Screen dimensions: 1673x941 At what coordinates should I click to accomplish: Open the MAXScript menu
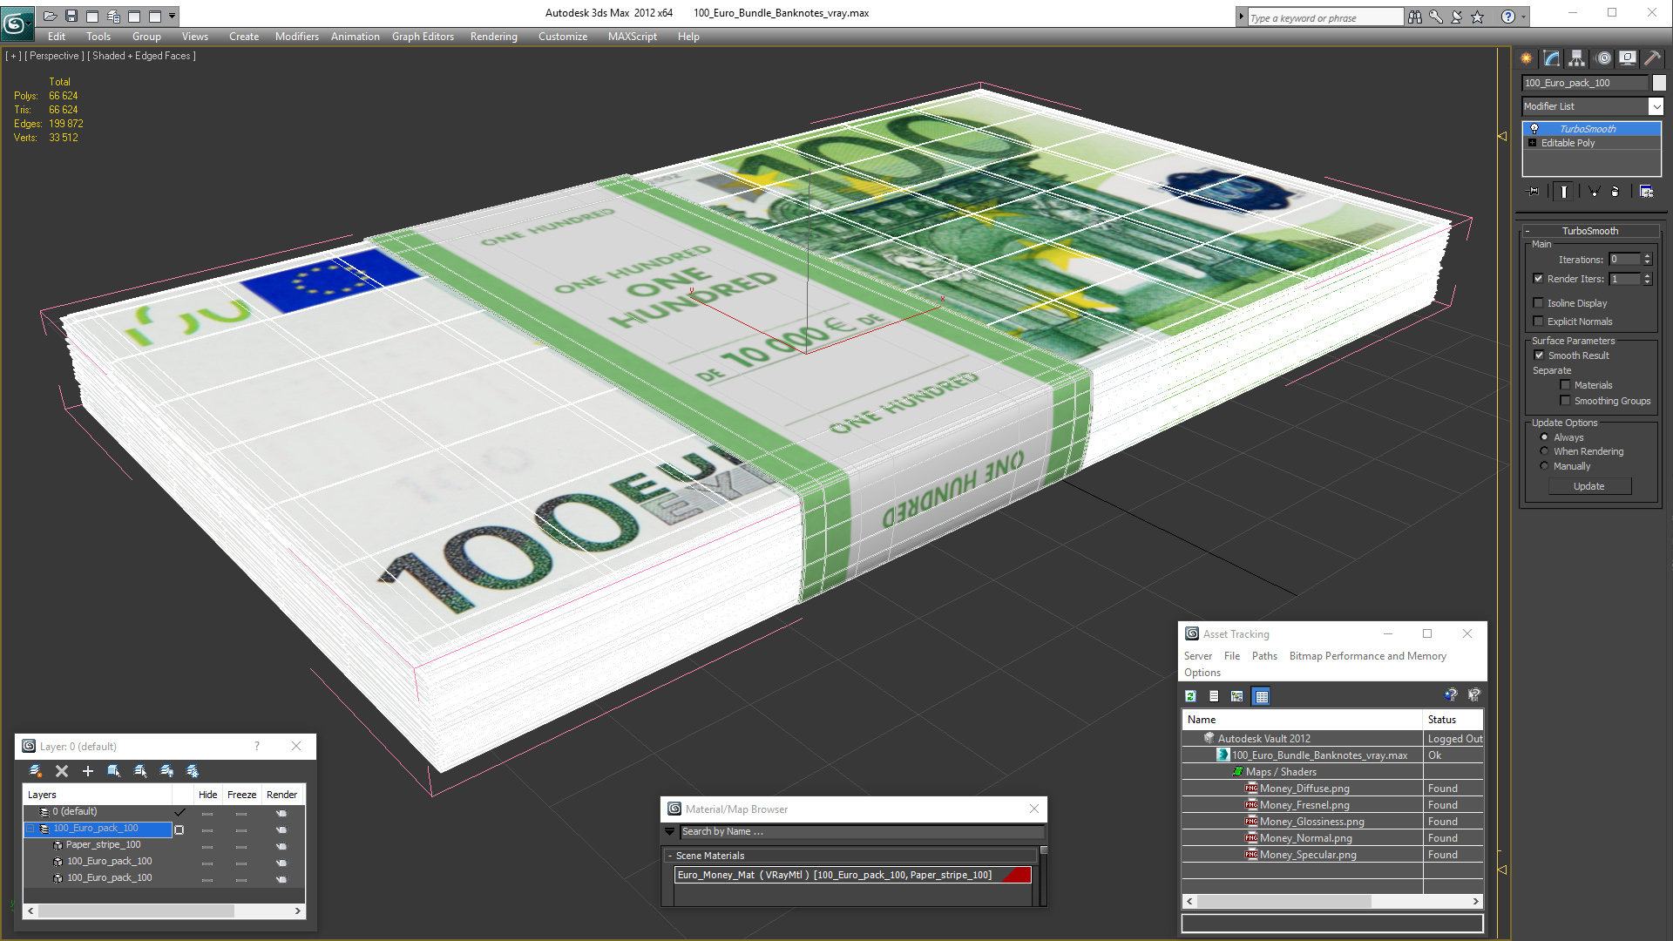click(633, 37)
